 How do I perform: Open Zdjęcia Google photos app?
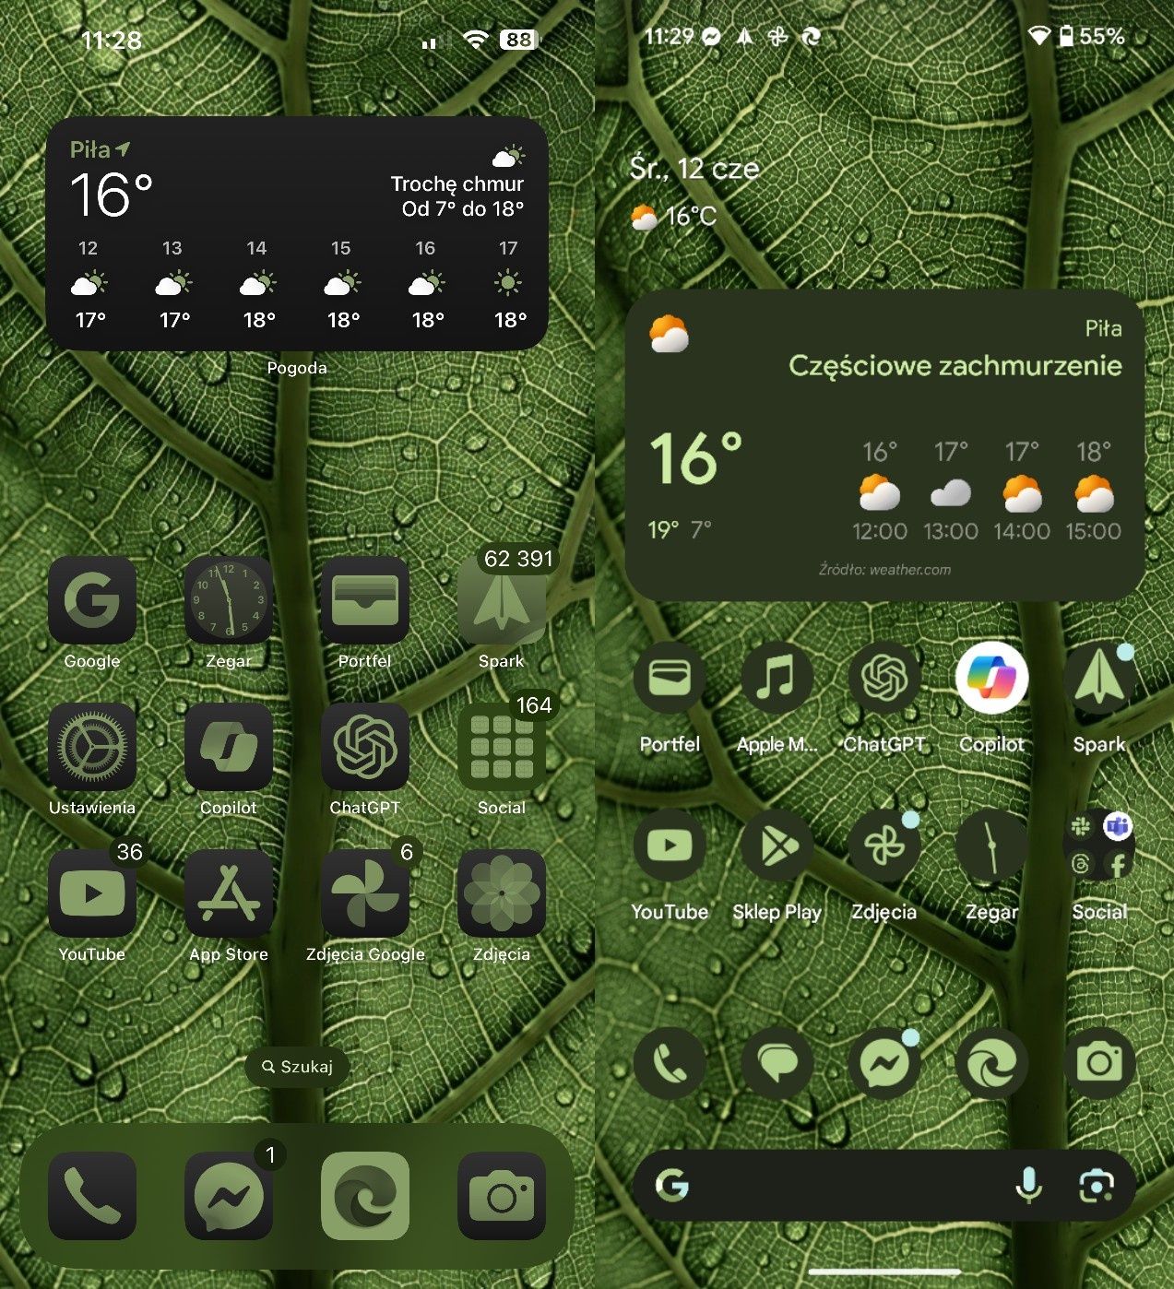point(365,893)
